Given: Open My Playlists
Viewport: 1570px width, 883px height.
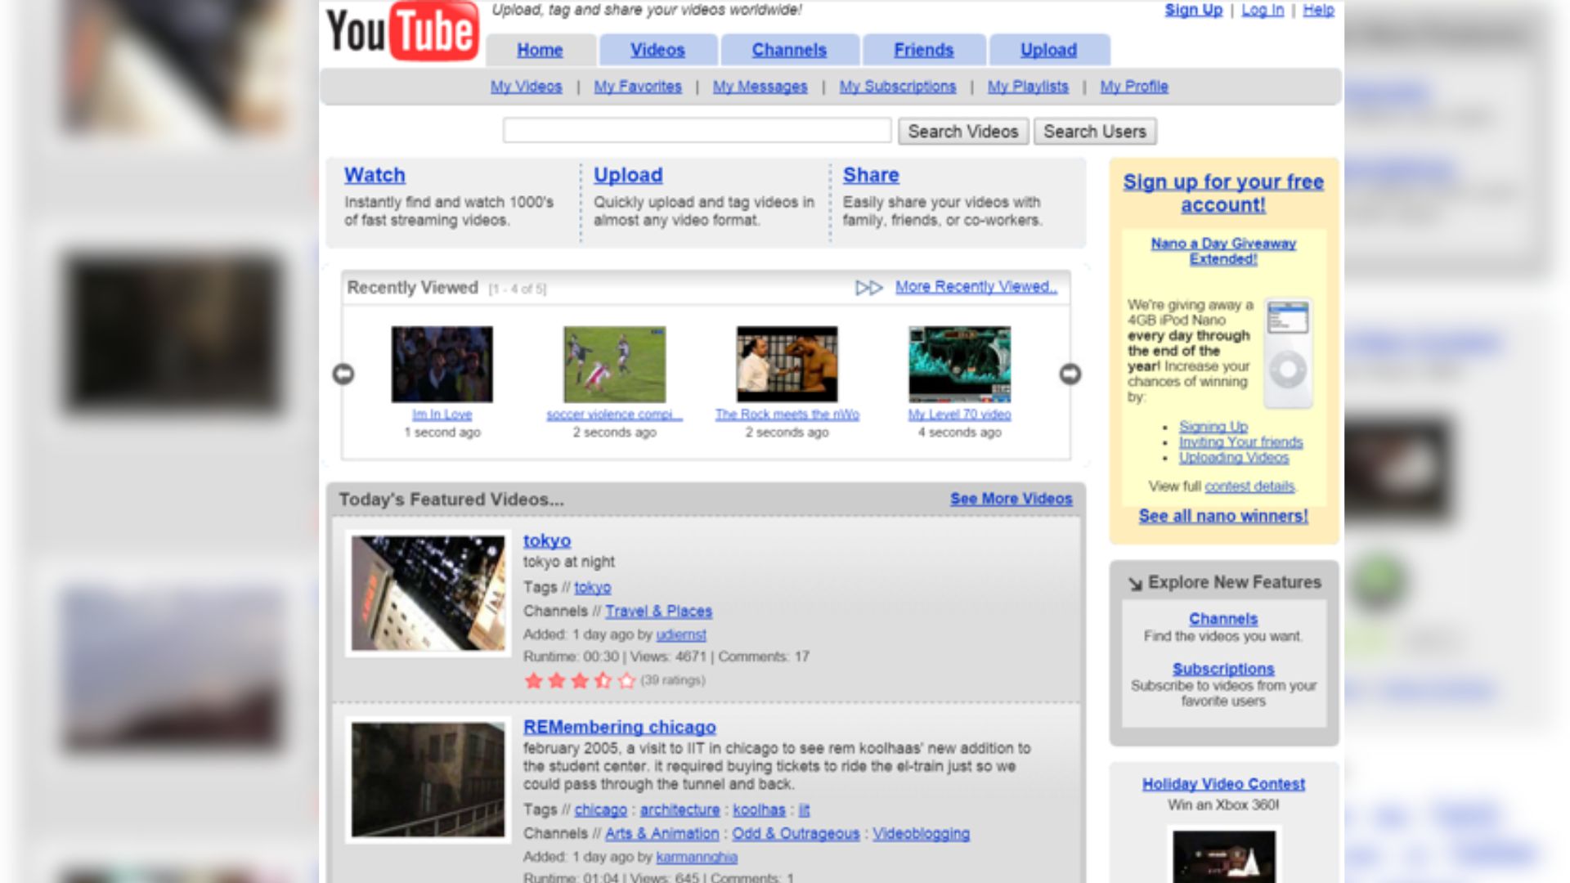Looking at the screenshot, I should click(1028, 87).
